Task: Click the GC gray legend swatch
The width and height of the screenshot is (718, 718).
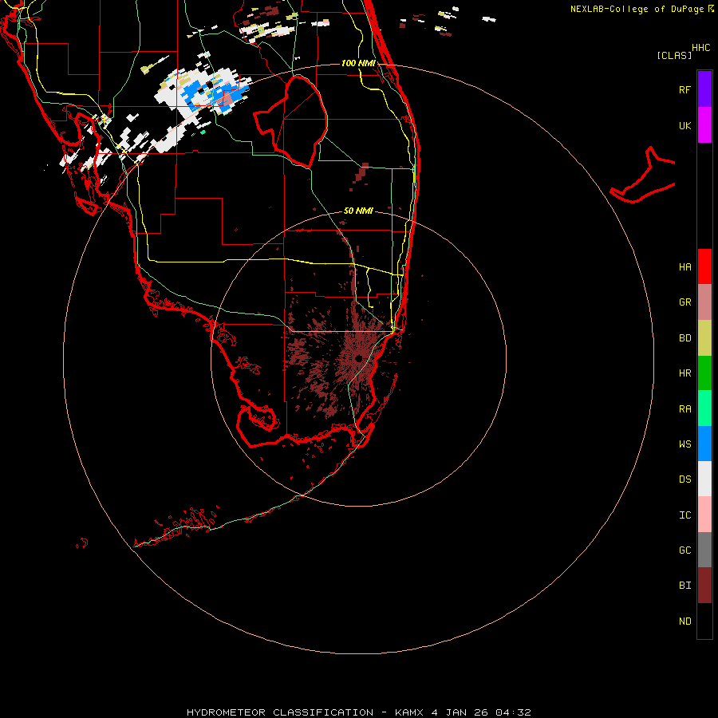Action: [704, 550]
